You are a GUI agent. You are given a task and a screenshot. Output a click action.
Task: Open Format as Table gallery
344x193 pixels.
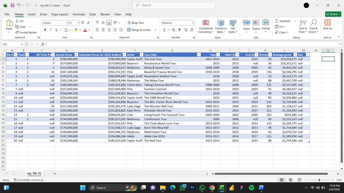[221, 27]
